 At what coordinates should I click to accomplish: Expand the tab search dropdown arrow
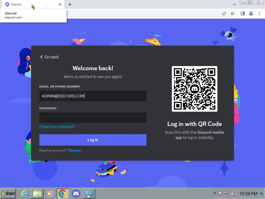(x=234, y=4)
